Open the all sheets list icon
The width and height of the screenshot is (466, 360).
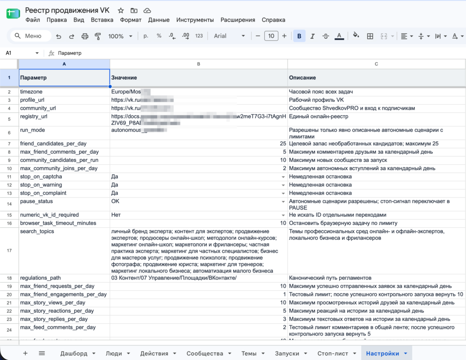point(42,353)
